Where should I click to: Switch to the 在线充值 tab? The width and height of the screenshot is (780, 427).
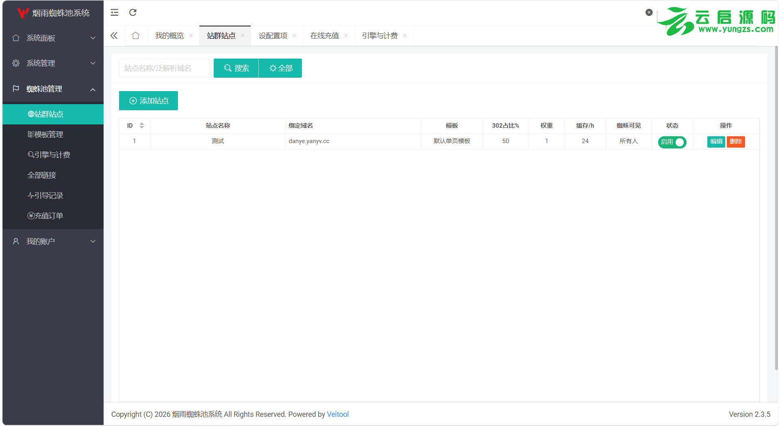tap(325, 36)
